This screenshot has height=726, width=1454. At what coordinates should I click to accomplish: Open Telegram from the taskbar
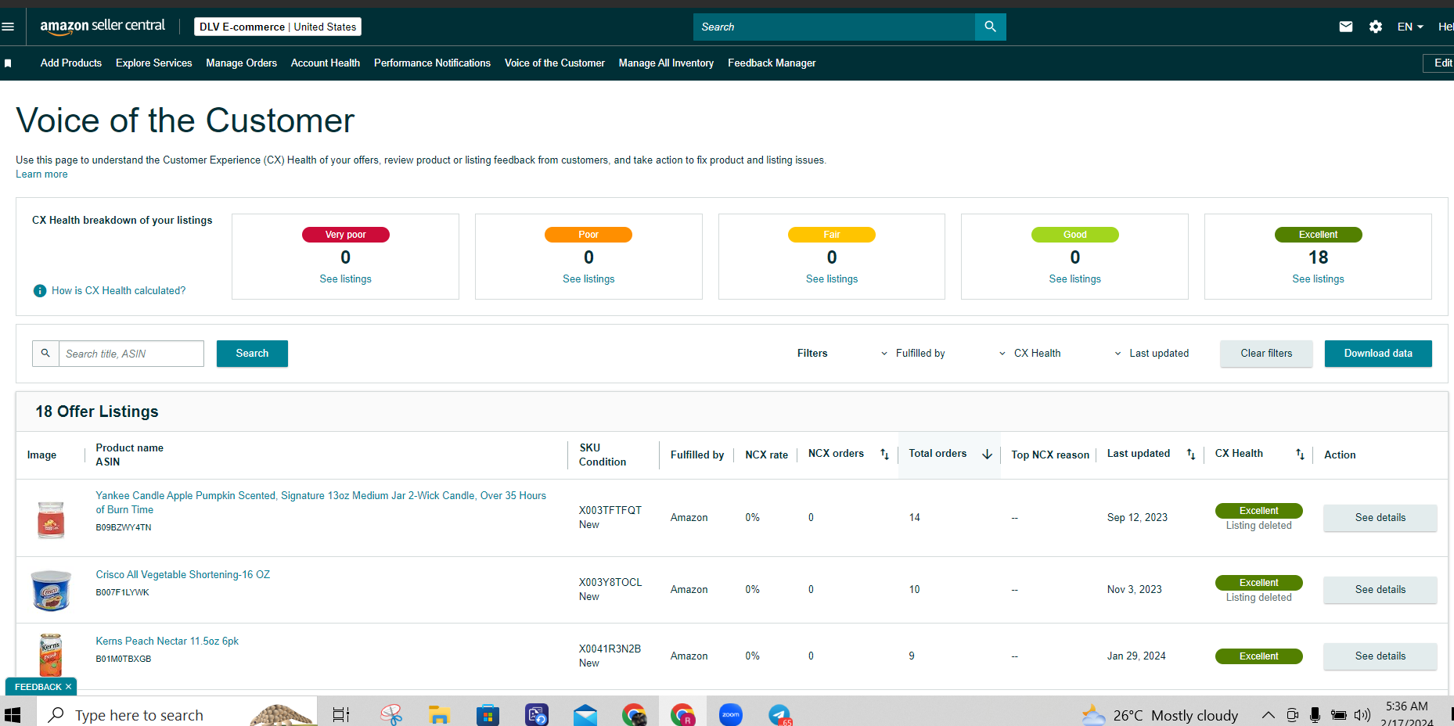click(780, 715)
